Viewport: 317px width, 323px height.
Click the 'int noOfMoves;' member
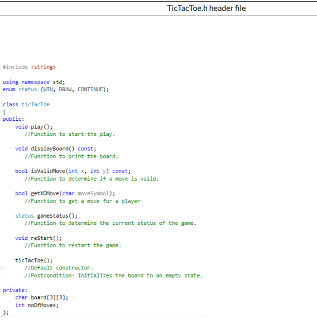tap(37, 305)
